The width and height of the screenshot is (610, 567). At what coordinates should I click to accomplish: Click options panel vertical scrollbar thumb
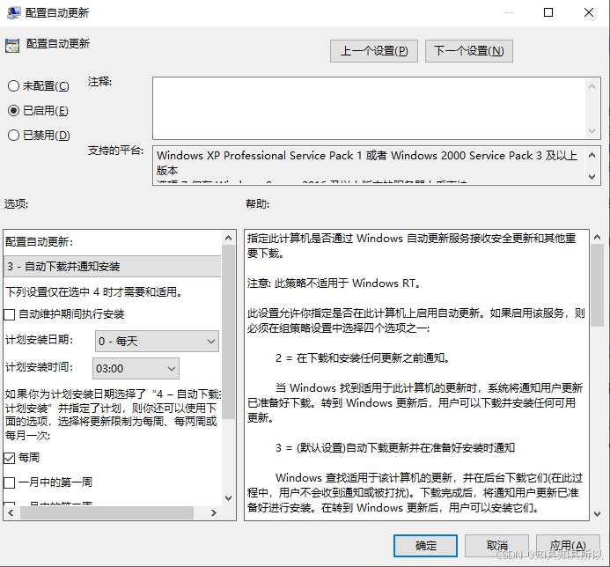pyautogui.click(x=228, y=332)
